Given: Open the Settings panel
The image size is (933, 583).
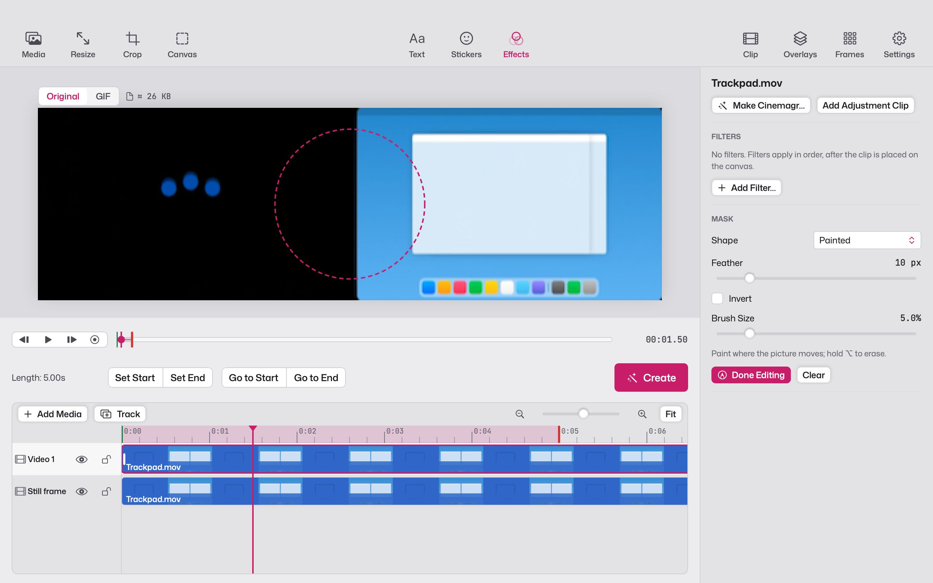Looking at the screenshot, I should [899, 45].
